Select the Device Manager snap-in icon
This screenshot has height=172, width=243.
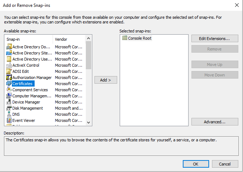[9, 102]
